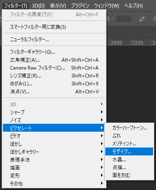Open the プラグイン menu
Viewport: 156px width, 190px height.
tap(80, 6)
